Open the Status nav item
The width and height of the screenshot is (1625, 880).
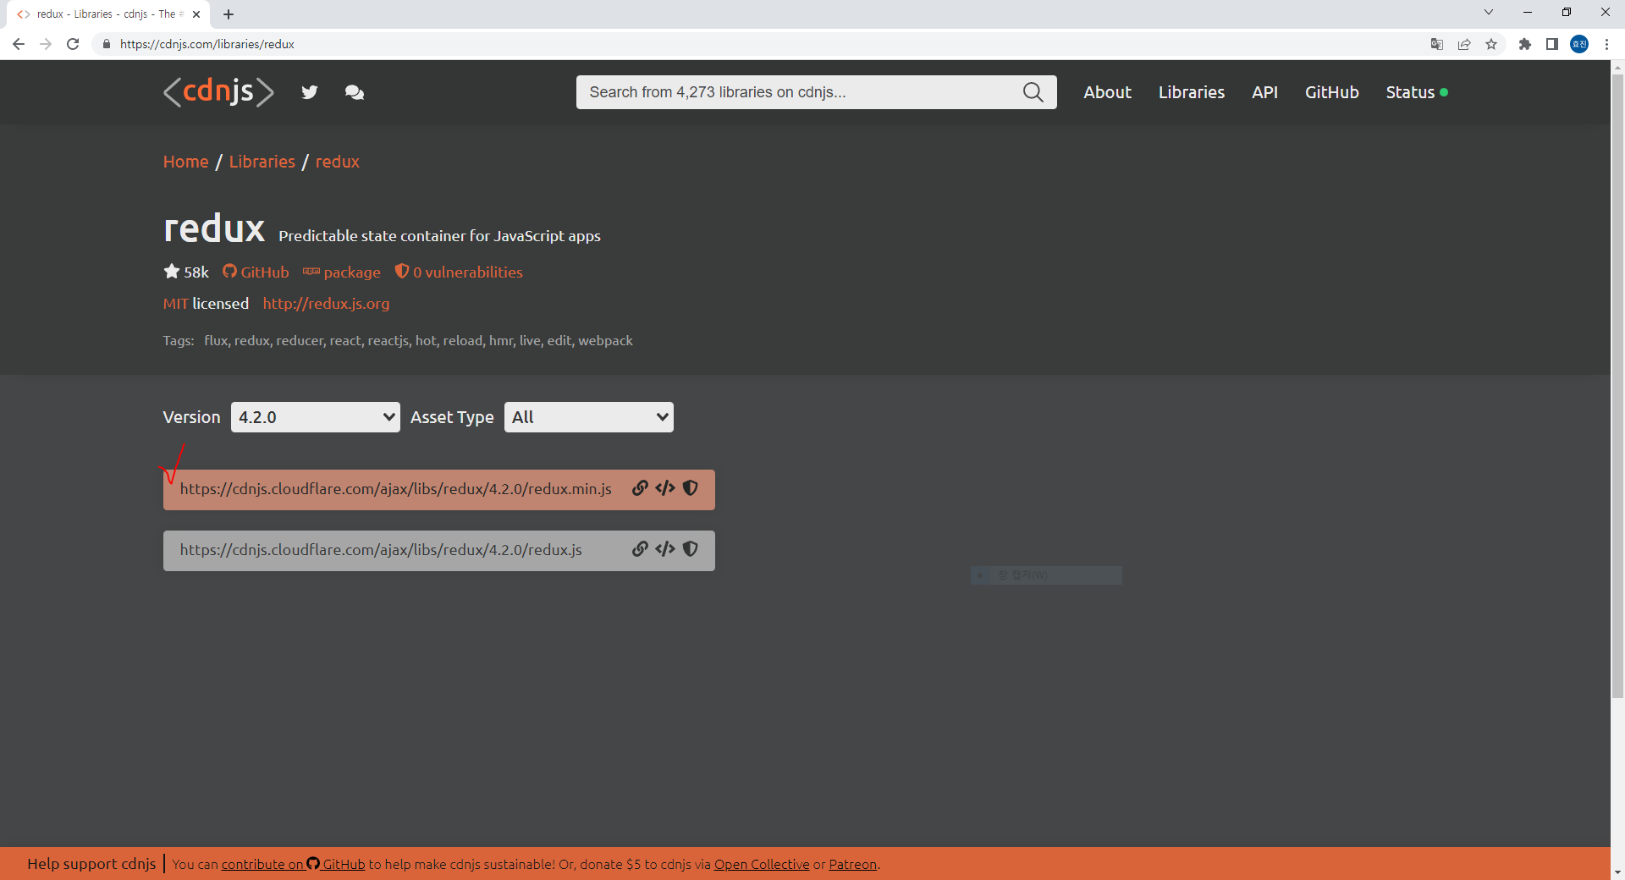1416,92
